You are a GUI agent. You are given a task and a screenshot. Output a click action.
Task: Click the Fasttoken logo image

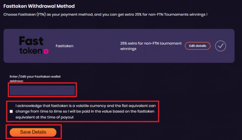34,45
